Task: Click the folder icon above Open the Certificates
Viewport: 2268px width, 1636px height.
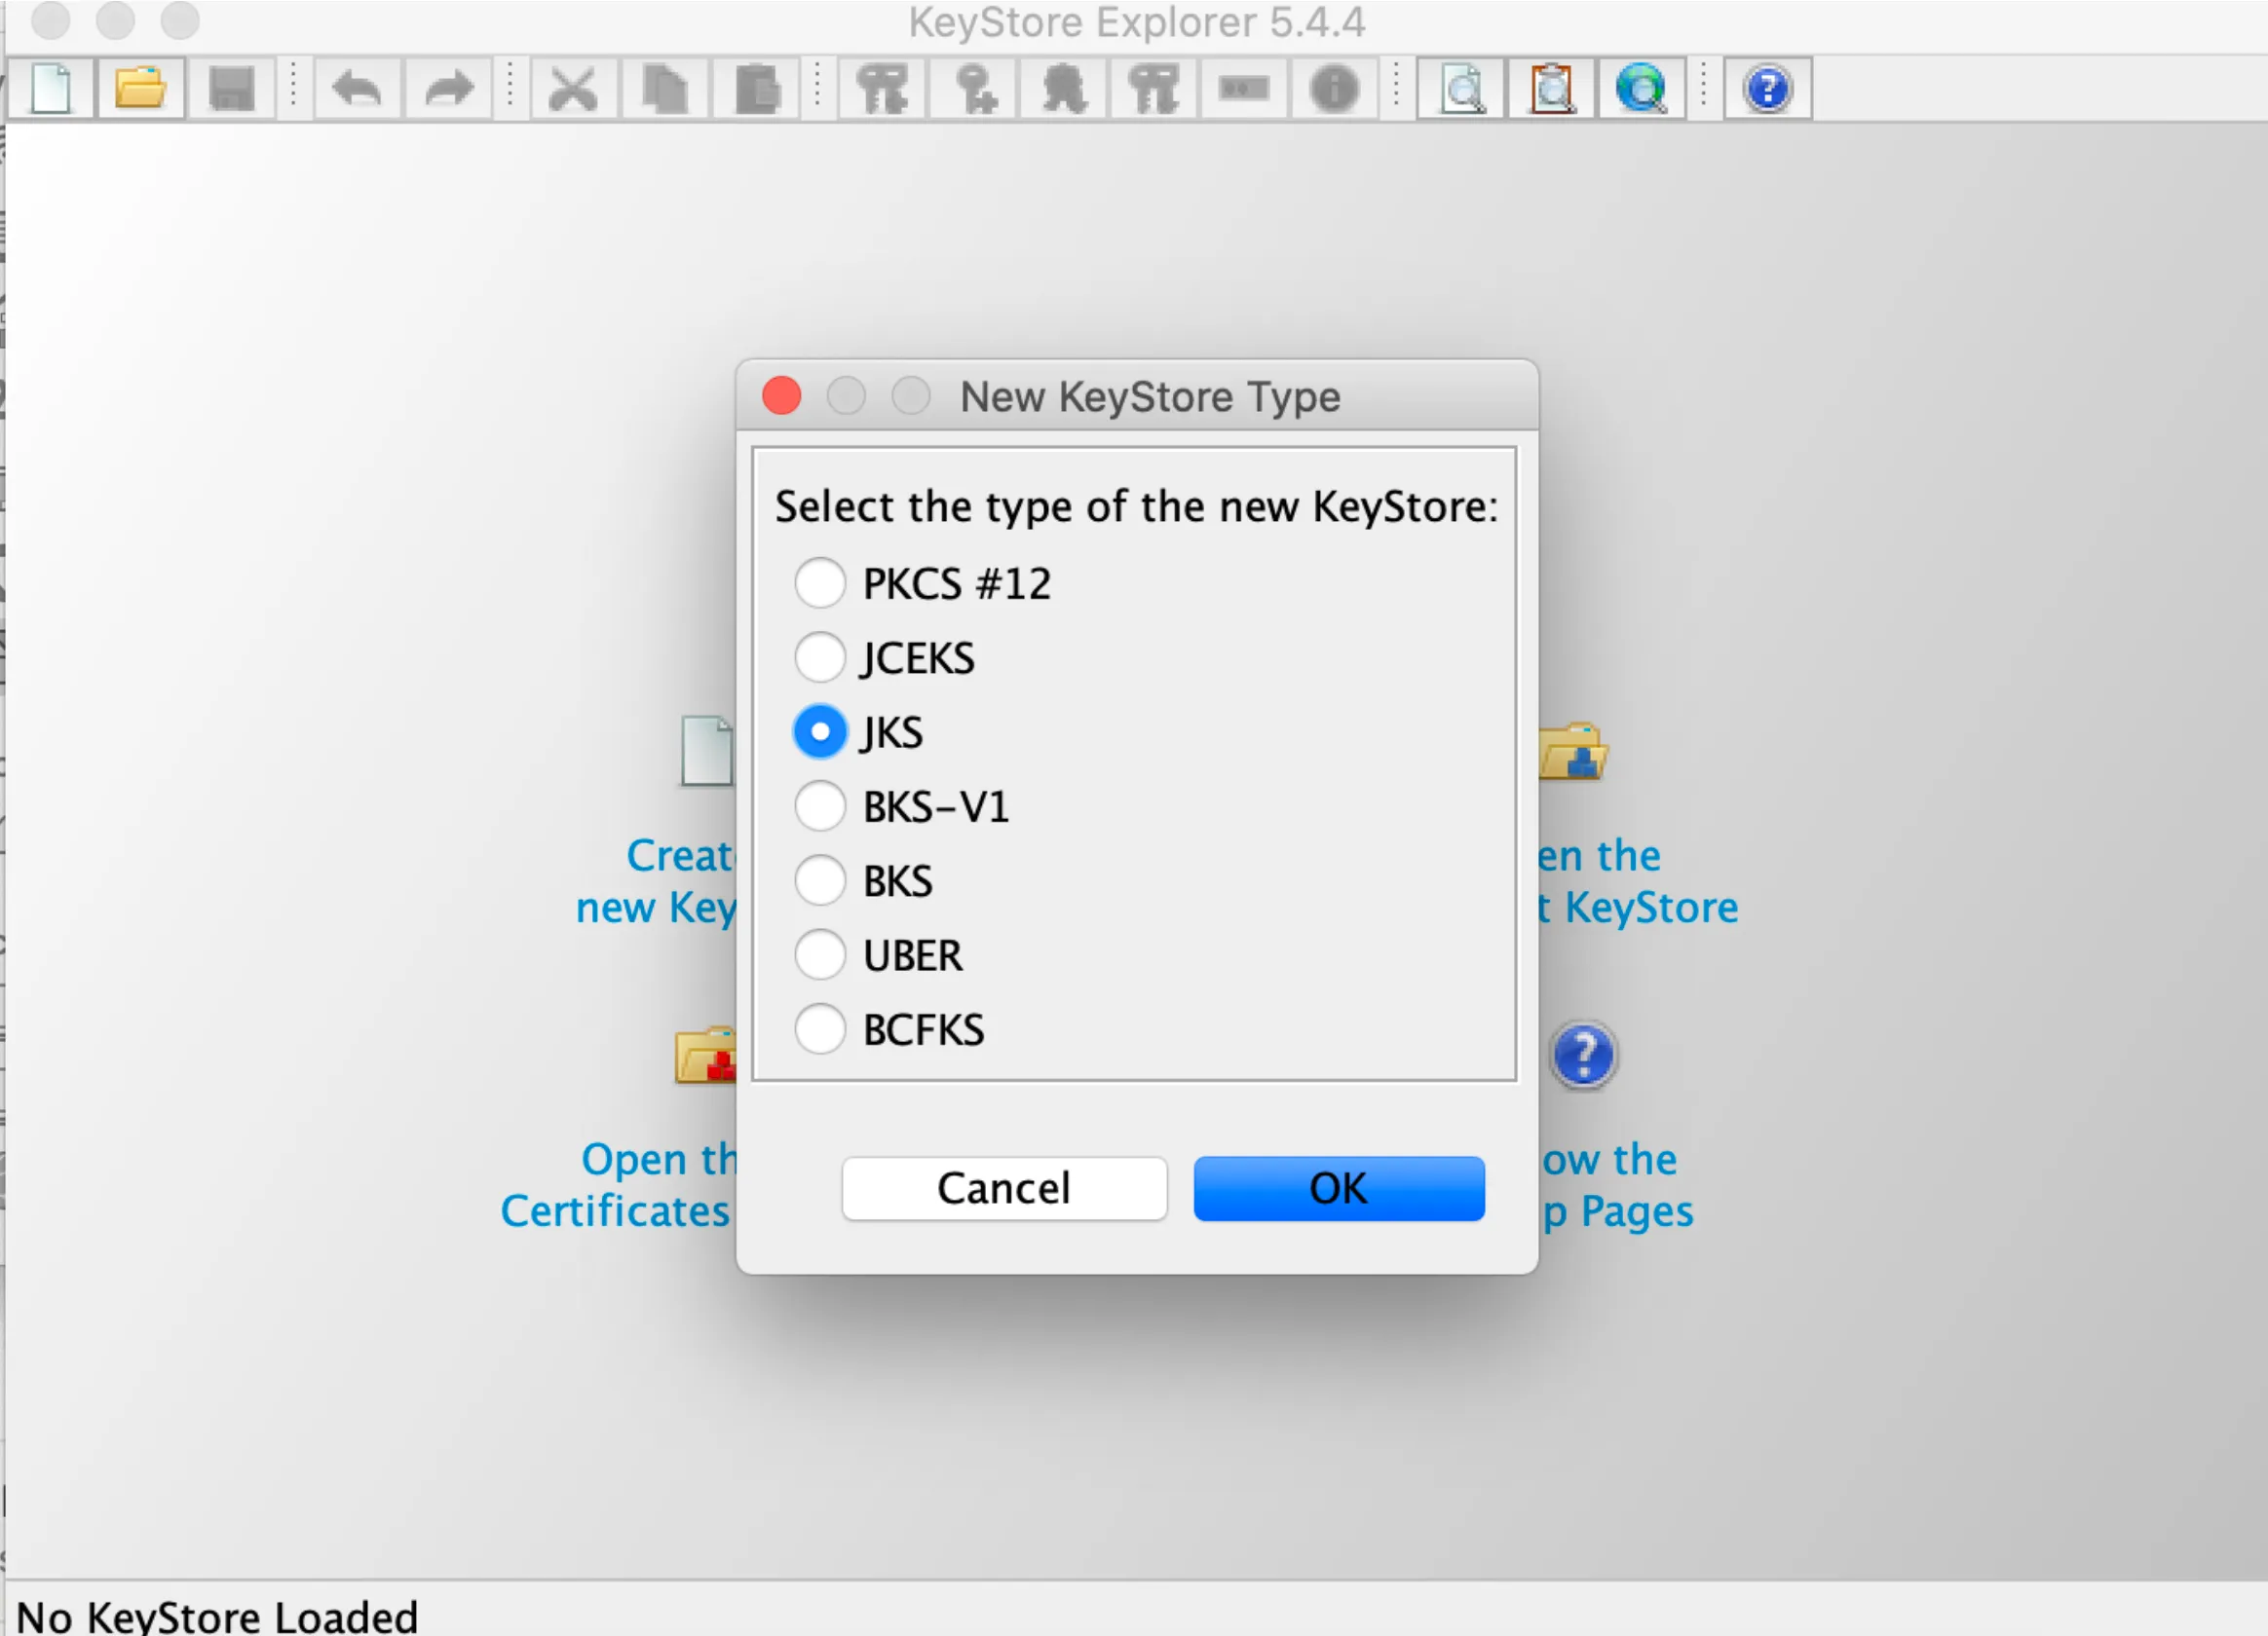Action: pos(706,1056)
